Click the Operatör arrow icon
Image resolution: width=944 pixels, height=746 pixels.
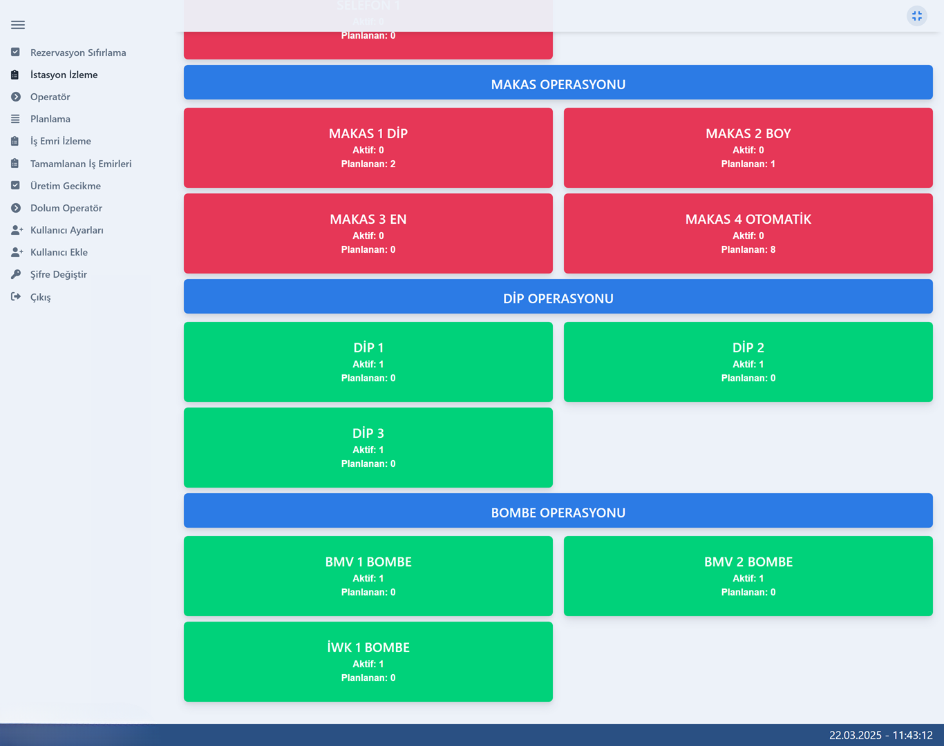(15, 97)
